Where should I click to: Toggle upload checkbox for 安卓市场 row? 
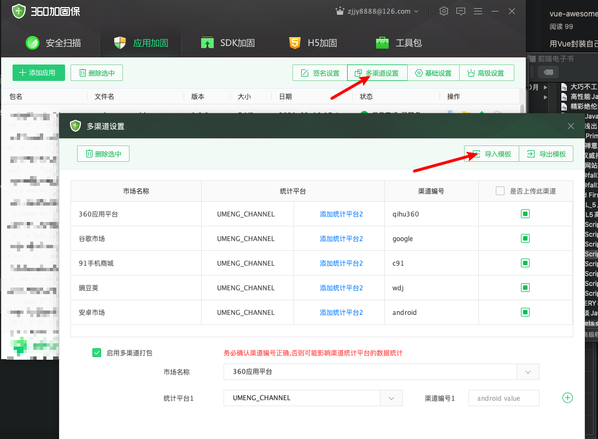(x=525, y=312)
